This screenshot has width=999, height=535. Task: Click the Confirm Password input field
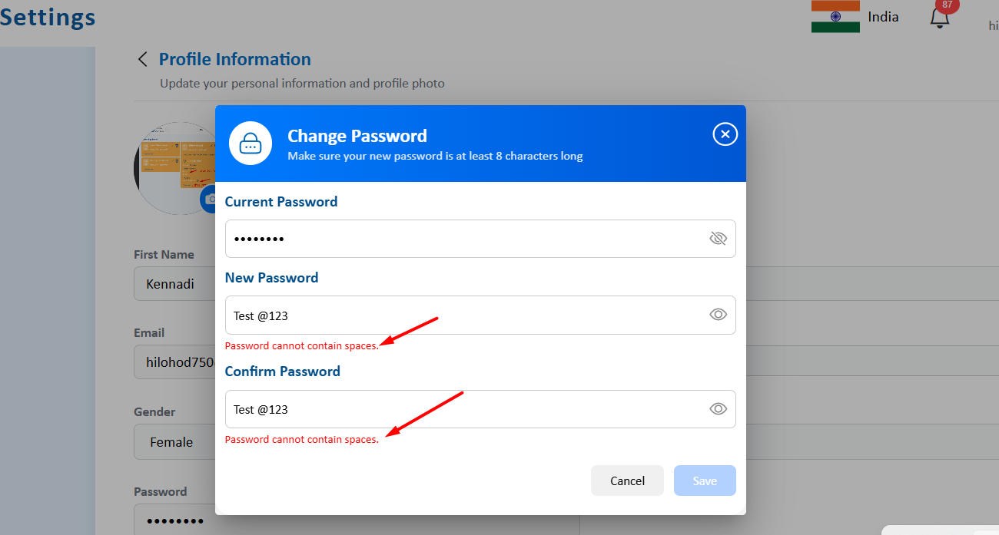461,409
